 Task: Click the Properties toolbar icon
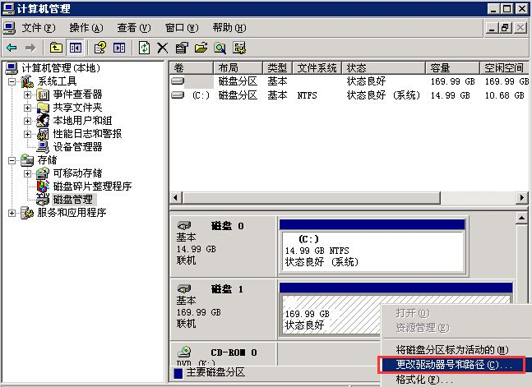[x=182, y=48]
